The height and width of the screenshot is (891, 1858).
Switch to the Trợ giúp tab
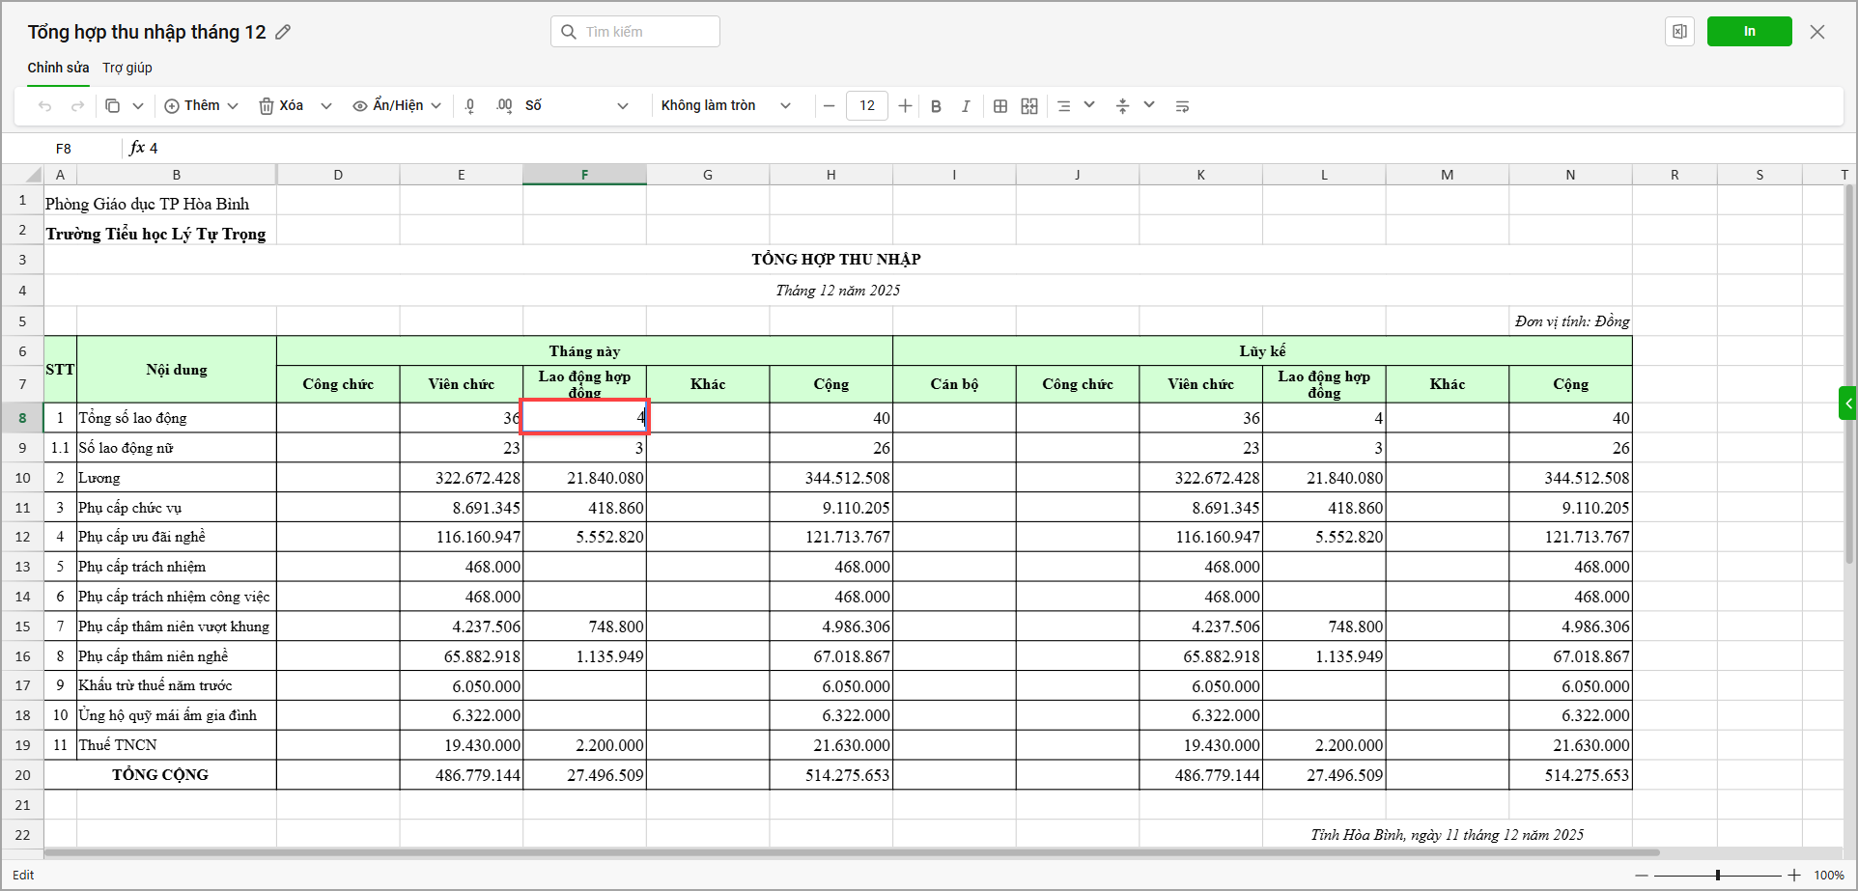127,68
